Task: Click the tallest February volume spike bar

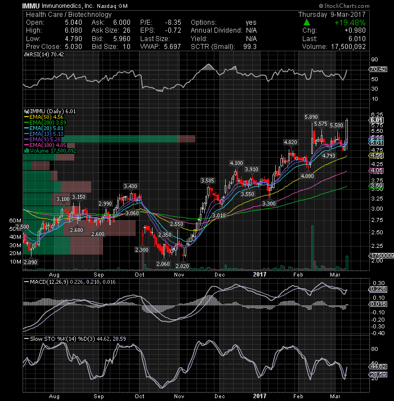Action: pyautogui.click(x=312, y=248)
